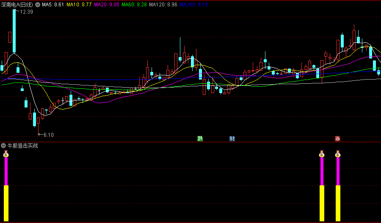
Task: Click the red 涨 event marker
Action: (x=337, y=138)
